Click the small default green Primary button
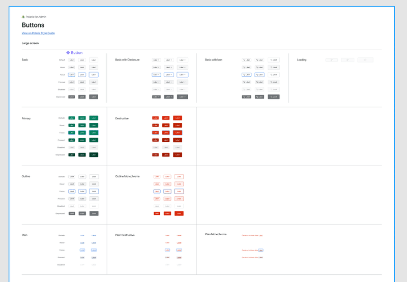The height and width of the screenshot is (282, 407). (x=72, y=118)
